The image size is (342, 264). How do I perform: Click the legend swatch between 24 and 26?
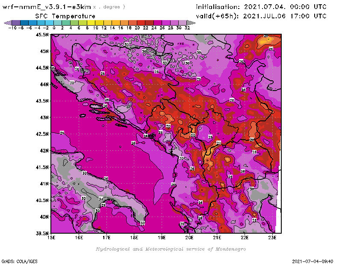pos(158,23)
